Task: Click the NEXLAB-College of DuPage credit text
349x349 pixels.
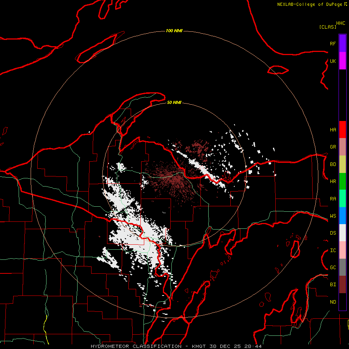Action: pos(309,4)
